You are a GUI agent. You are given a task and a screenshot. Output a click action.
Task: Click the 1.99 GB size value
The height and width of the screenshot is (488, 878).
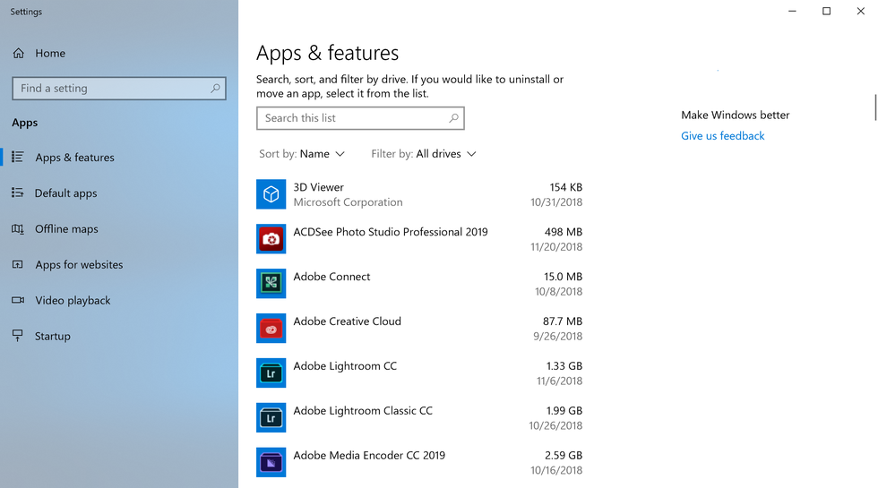tap(564, 411)
